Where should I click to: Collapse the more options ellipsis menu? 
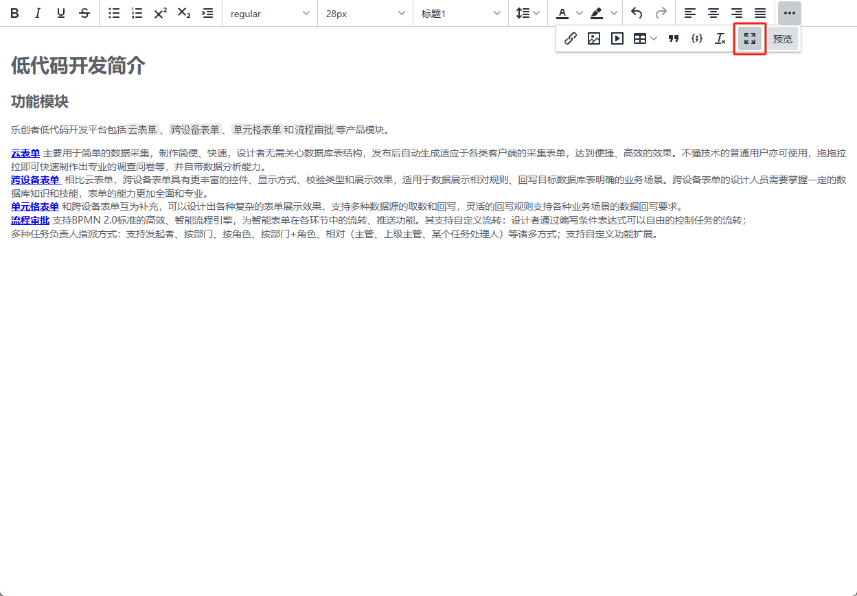click(x=789, y=13)
